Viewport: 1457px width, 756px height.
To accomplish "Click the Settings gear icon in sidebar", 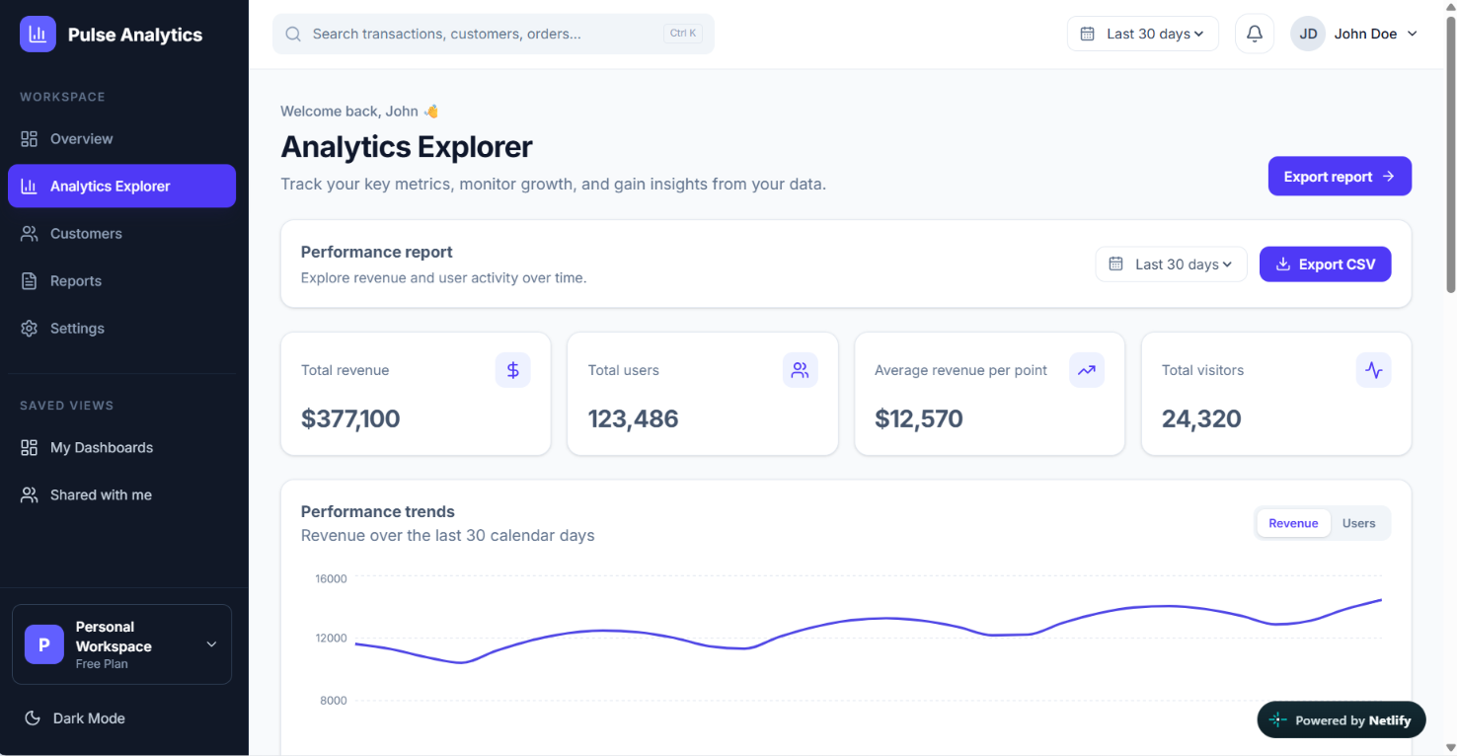I will click(x=30, y=328).
